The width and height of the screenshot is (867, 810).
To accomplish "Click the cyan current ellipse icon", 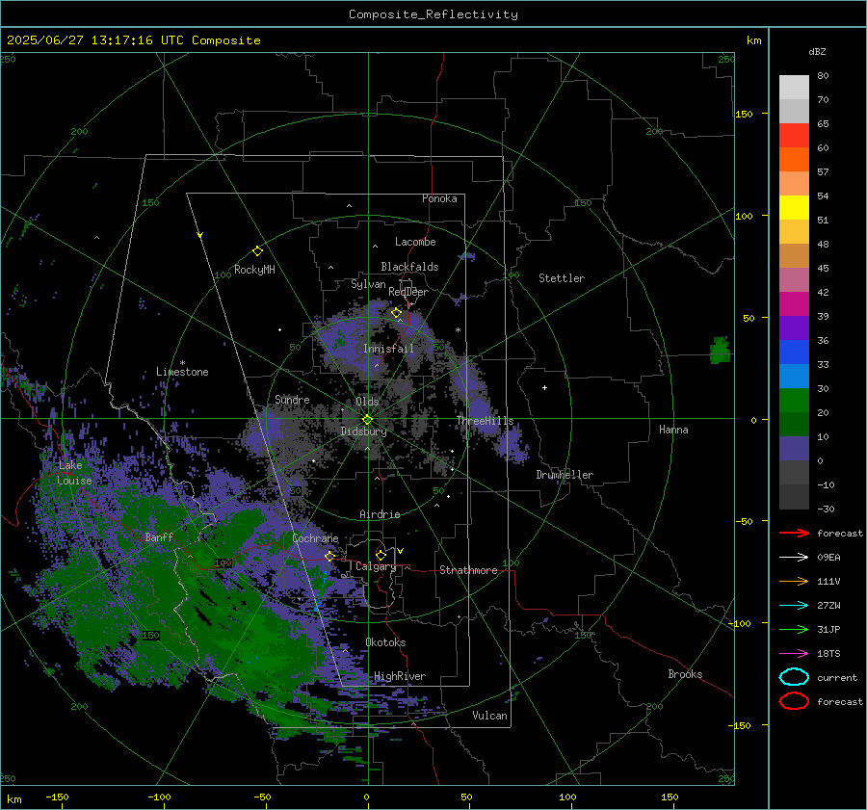I will point(794,677).
